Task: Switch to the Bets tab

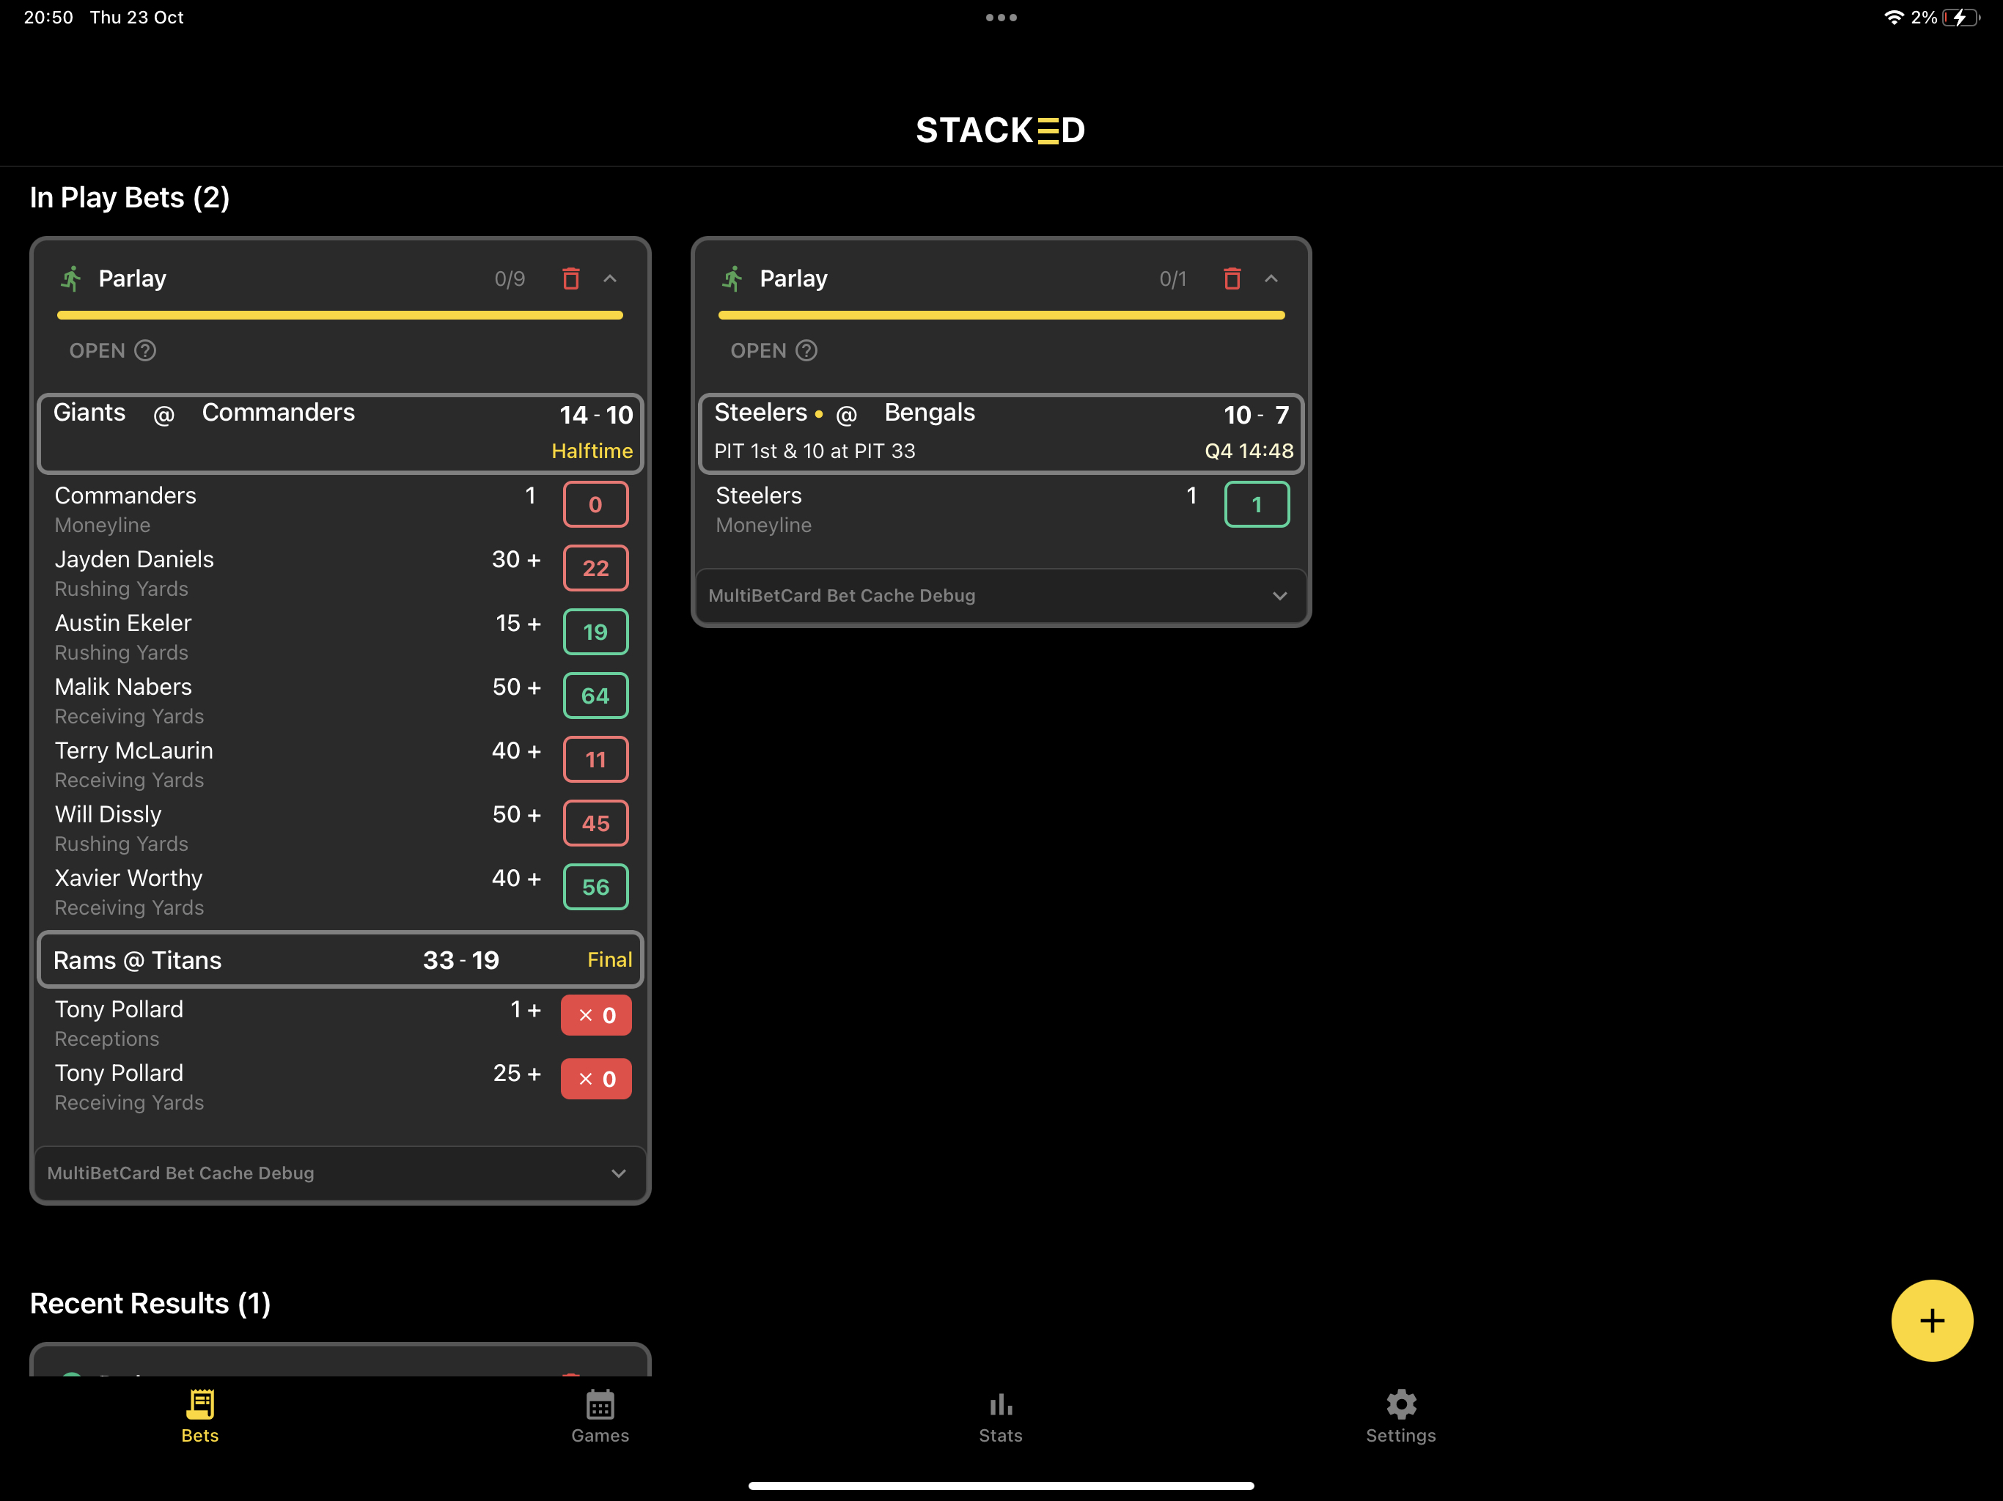Action: point(200,1417)
